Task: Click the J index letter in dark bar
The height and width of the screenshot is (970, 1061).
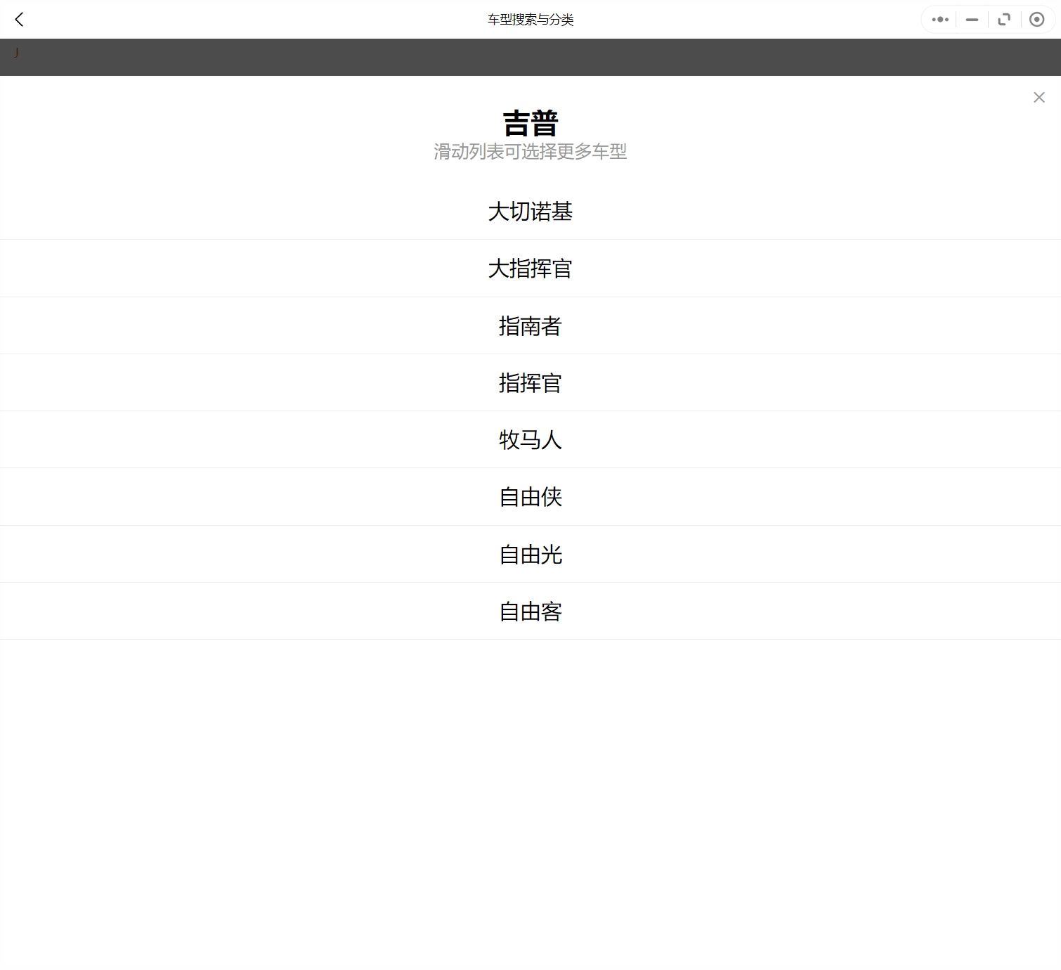Action: tap(15, 53)
